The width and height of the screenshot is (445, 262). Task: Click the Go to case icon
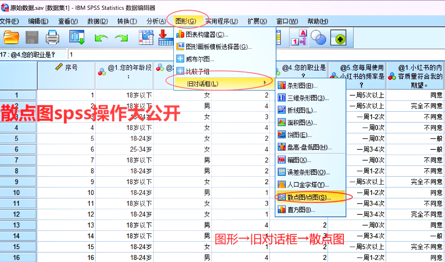[146, 38]
